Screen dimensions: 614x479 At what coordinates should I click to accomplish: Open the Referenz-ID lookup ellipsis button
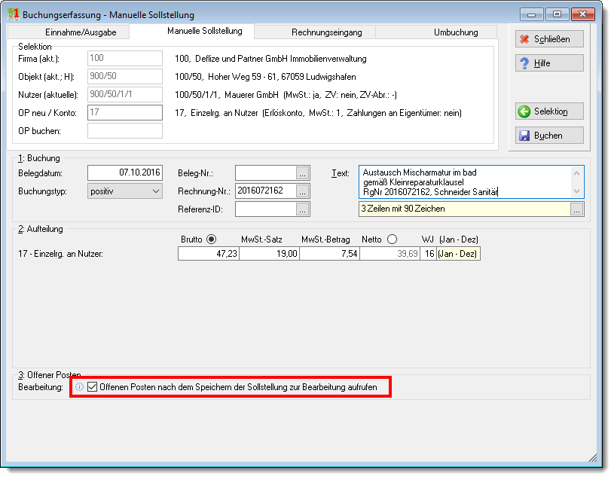point(302,209)
